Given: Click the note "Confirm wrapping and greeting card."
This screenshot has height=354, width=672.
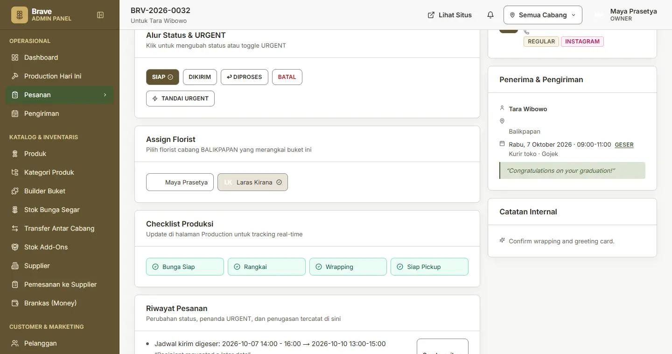Looking at the screenshot, I should tap(561, 241).
